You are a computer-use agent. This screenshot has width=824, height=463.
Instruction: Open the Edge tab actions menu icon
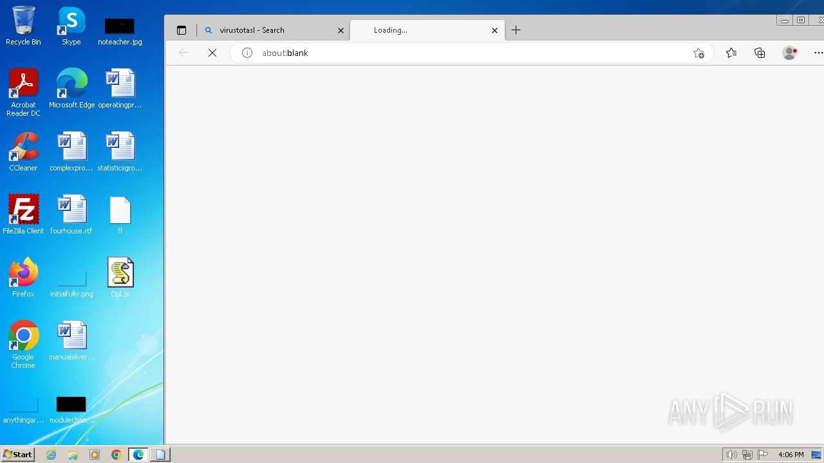pos(182,30)
